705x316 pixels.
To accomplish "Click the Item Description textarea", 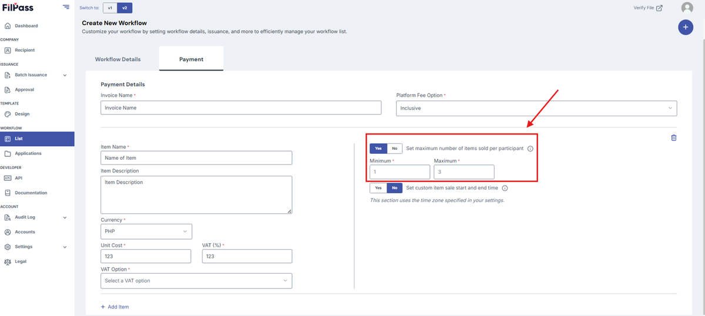I will [x=196, y=194].
